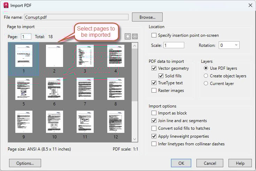256x171 pixels.
Task: Click the File name field Corrupt.pdf
Action: [76, 17]
